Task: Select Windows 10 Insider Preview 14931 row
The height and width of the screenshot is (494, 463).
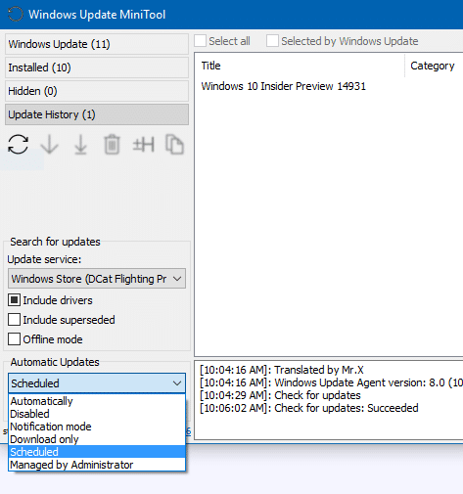Action: click(x=329, y=86)
